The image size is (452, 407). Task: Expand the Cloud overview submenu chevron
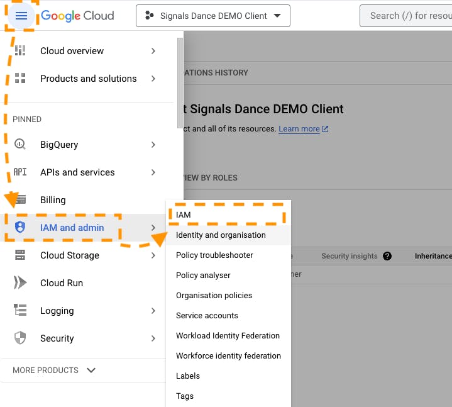[153, 51]
